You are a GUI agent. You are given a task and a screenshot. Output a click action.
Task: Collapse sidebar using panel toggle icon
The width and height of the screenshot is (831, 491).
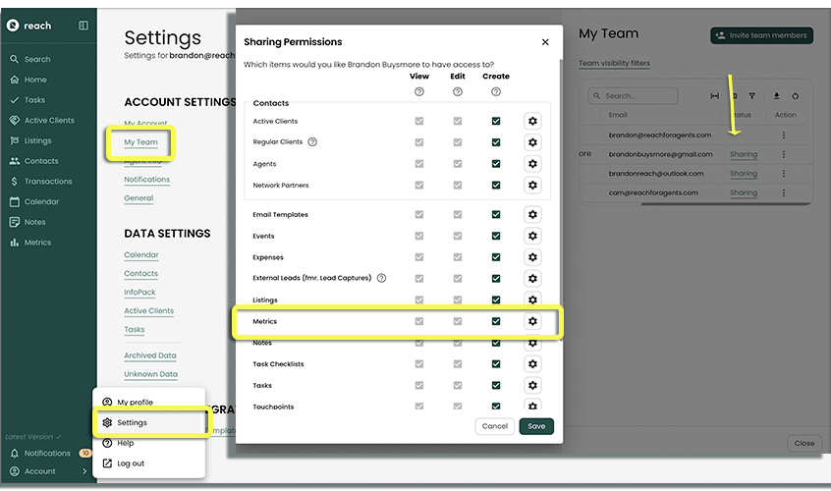pos(83,26)
